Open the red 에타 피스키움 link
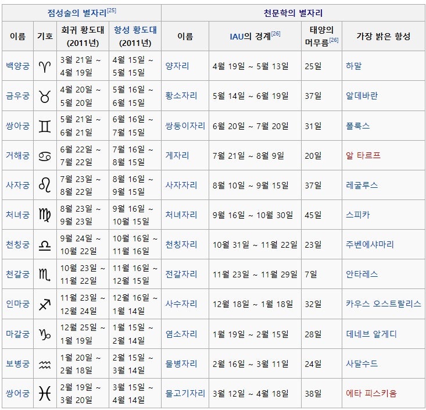Viewport: 426px width, 410px height. tap(371, 393)
